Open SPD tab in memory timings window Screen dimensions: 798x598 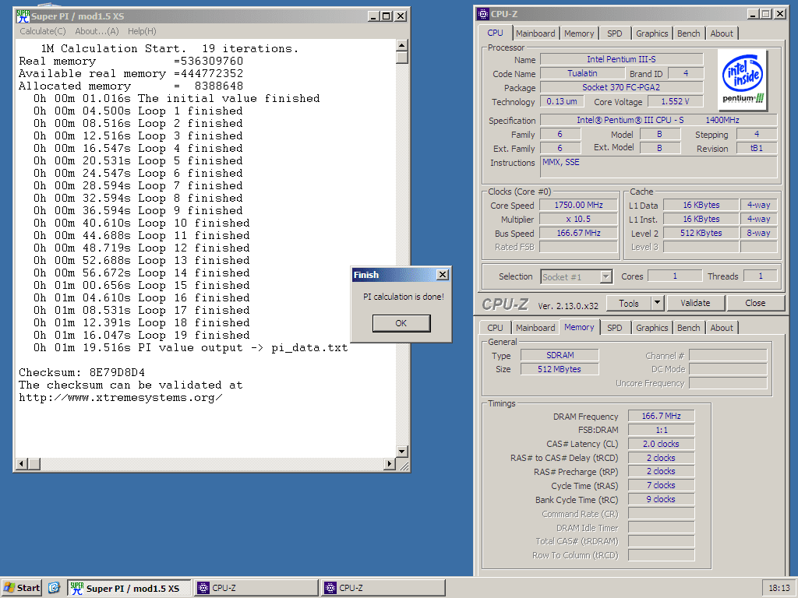tap(614, 328)
